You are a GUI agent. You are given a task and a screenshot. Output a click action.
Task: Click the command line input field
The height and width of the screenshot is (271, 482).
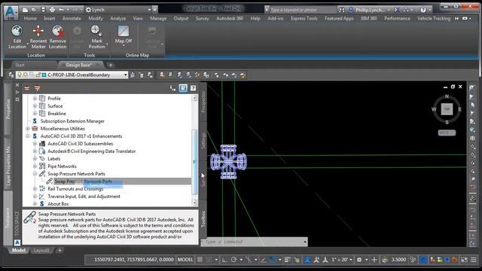(x=255, y=242)
